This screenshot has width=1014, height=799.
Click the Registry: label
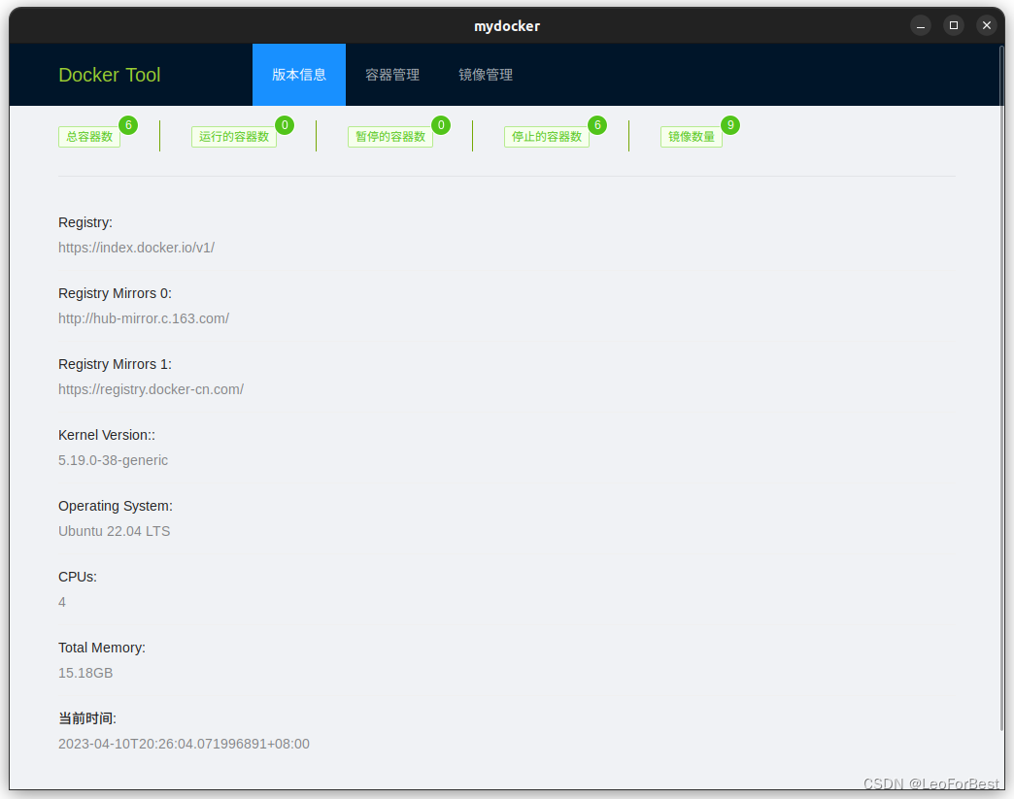click(85, 222)
